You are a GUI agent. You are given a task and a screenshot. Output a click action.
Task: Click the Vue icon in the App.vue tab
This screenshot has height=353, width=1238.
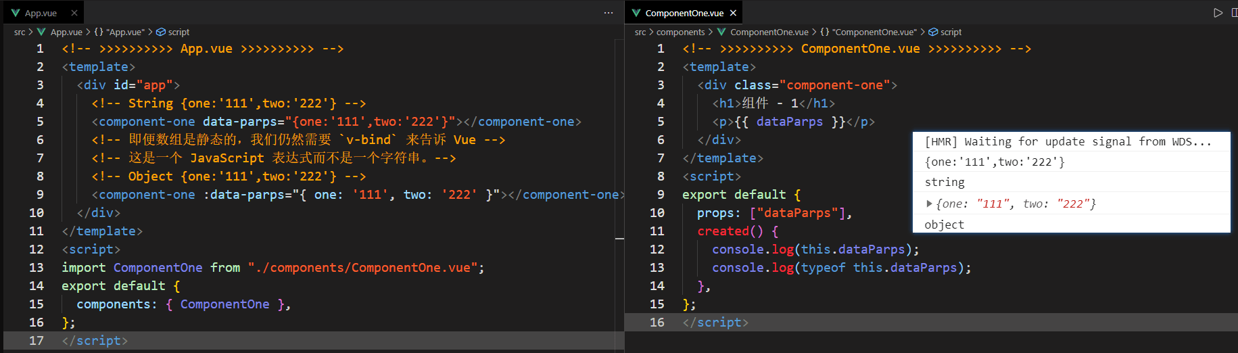pyautogui.click(x=16, y=13)
